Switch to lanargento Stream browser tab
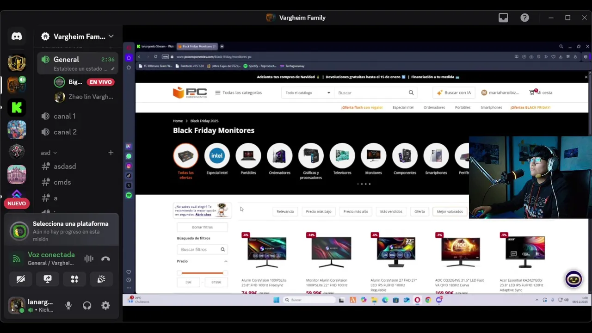 (x=155, y=46)
